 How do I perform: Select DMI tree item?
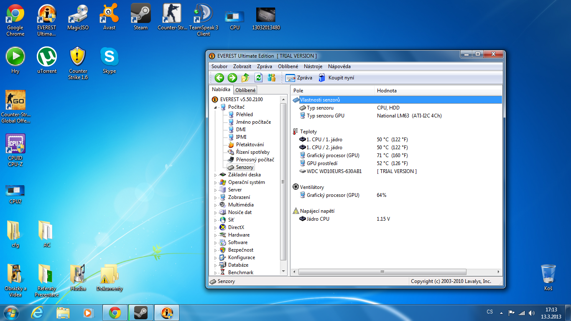click(241, 130)
